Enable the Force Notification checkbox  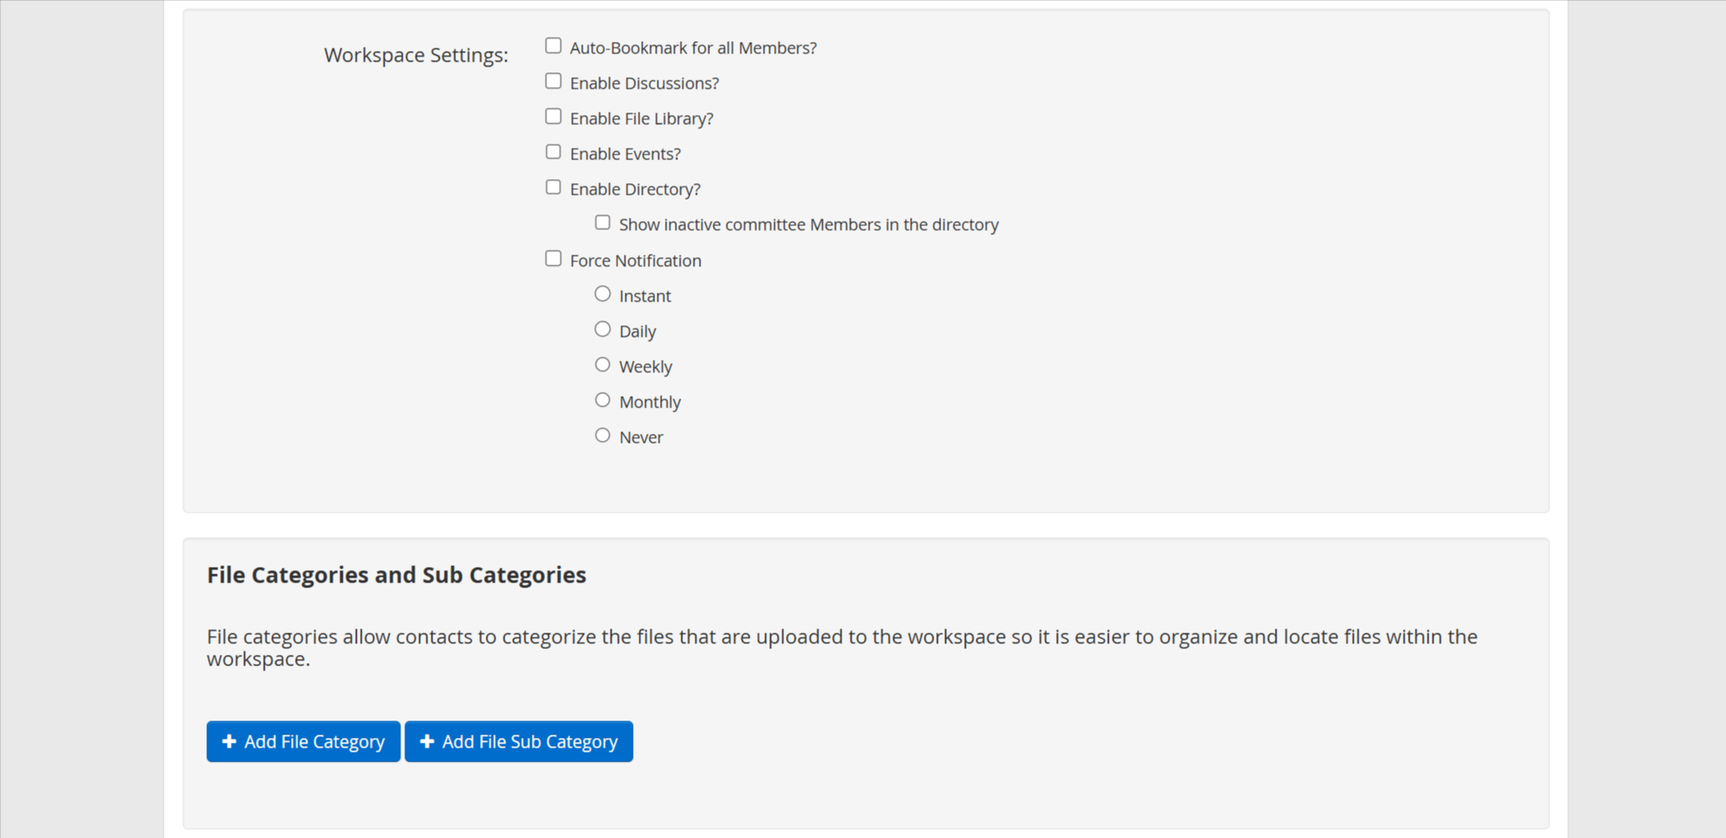pyautogui.click(x=553, y=259)
